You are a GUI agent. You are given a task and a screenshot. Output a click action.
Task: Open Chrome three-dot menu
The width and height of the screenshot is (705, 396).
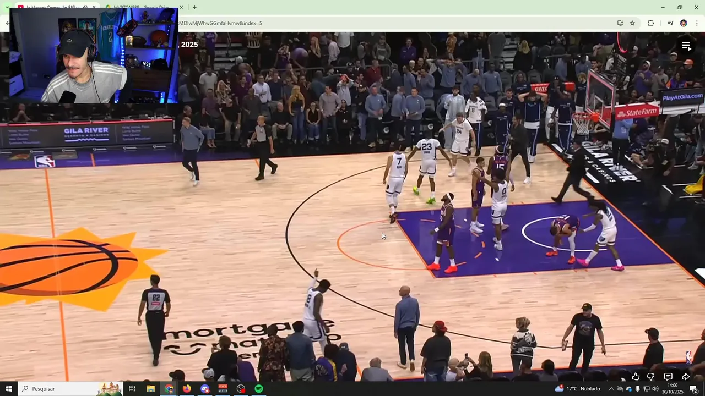[697, 23]
